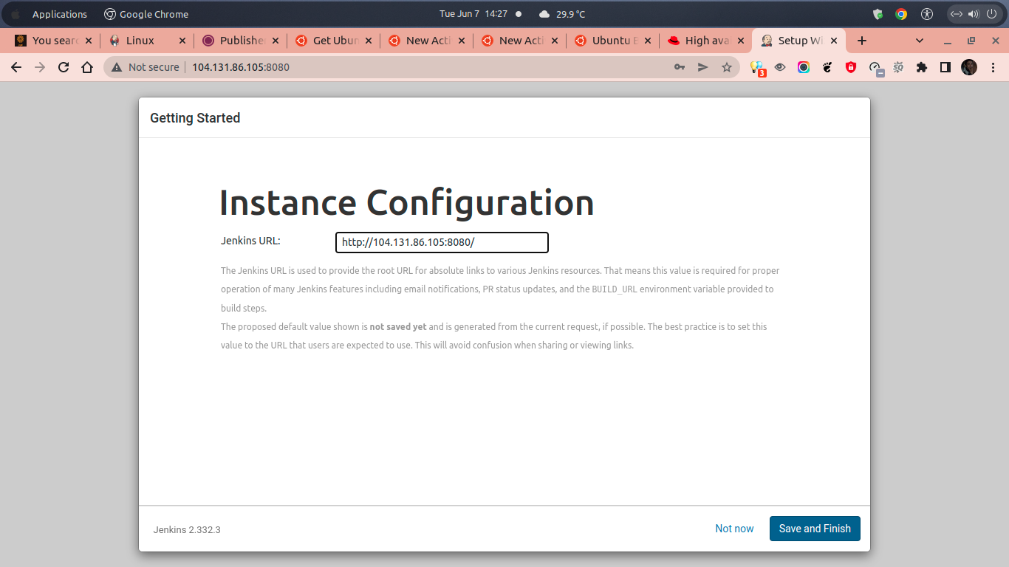Image resolution: width=1009 pixels, height=567 pixels.
Task: Click into the Jenkins URL input field
Action: click(442, 242)
